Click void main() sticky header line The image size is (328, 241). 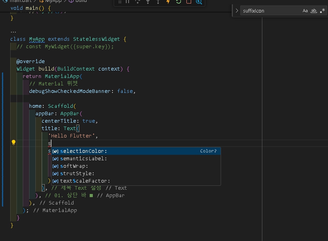coord(31,8)
